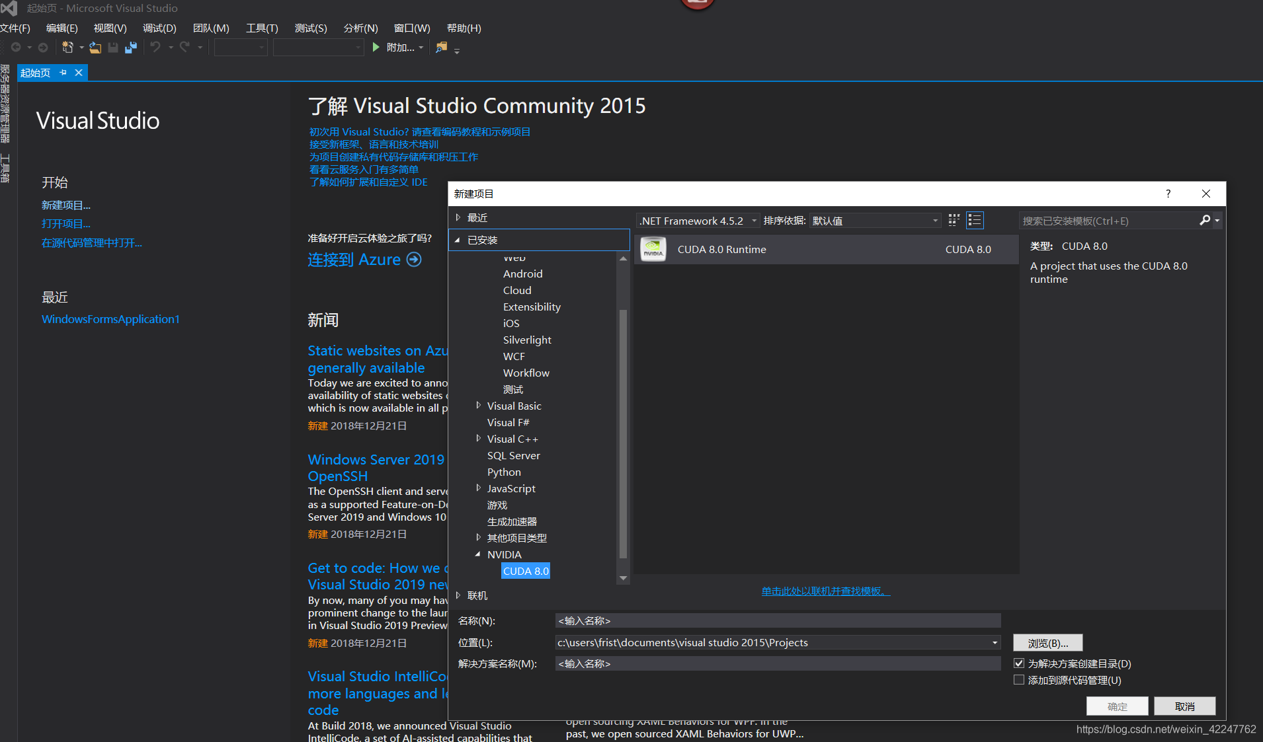The height and width of the screenshot is (742, 1263).
Task: Expand the 联机 section
Action: tap(458, 595)
